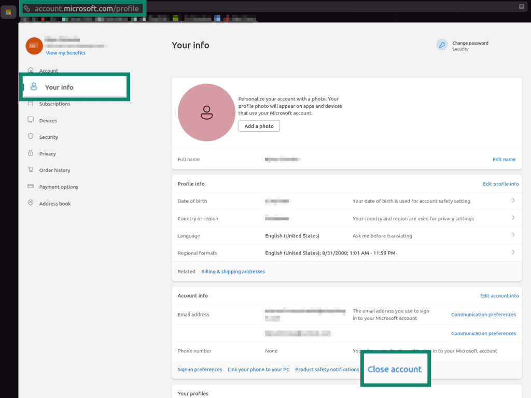Click the Ask me before translating text

382,236
